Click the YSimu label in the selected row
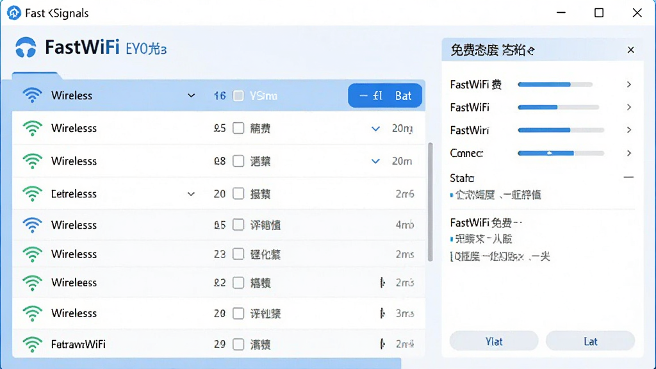The width and height of the screenshot is (656, 369). (263, 96)
